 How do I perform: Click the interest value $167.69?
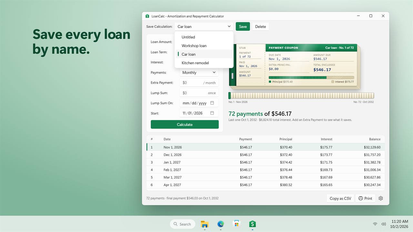pyautogui.click(x=326, y=177)
